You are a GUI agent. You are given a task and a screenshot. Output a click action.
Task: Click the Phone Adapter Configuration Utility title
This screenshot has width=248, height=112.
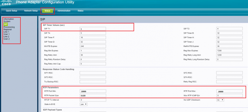[x=45, y=2]
